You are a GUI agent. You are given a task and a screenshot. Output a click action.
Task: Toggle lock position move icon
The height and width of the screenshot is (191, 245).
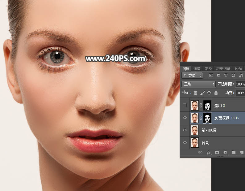209,93
